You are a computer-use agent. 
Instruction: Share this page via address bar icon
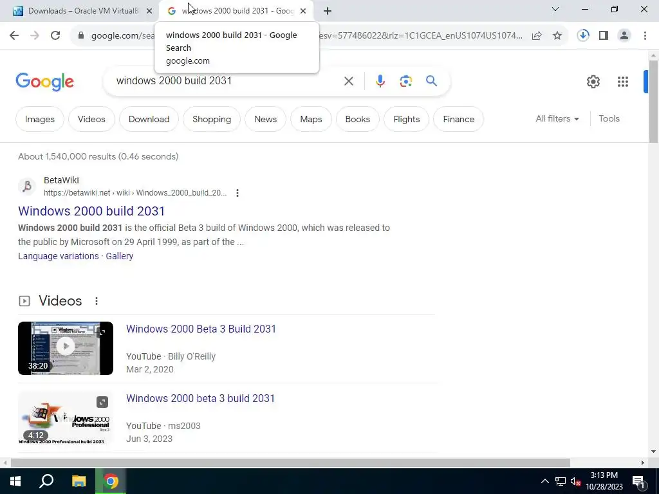pos(537,36)
